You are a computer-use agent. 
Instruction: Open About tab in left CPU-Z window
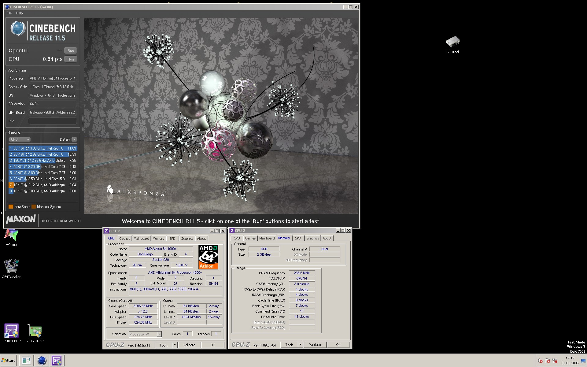pyautogui.click(x=201, y=239)
